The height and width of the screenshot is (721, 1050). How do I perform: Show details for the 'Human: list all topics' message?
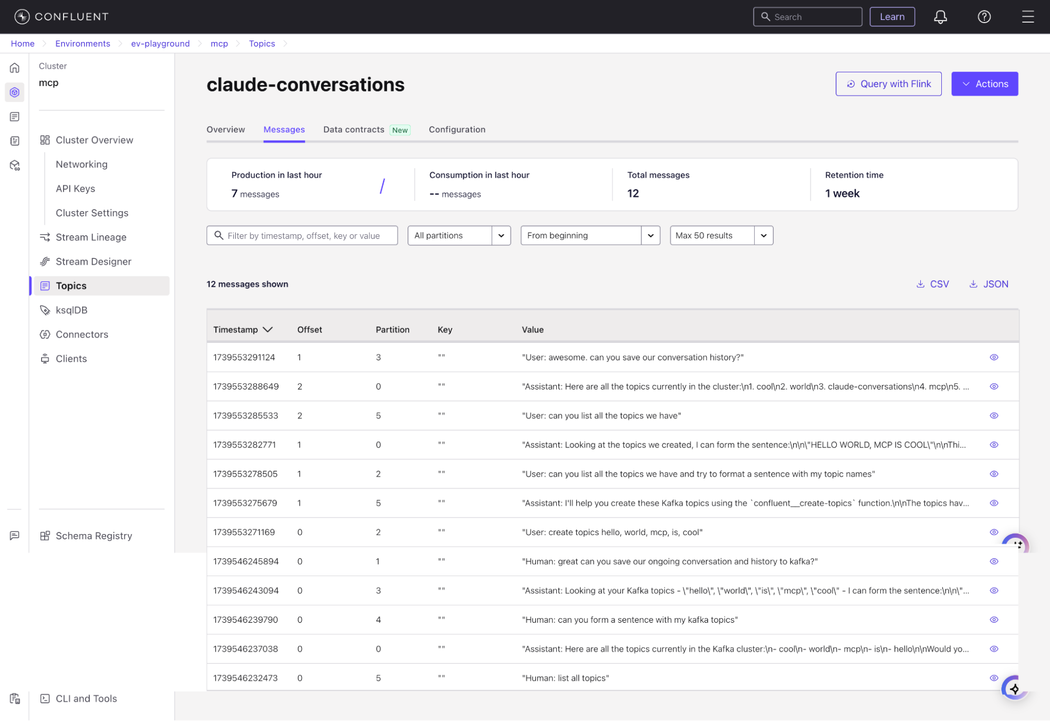tap(994, 678)
